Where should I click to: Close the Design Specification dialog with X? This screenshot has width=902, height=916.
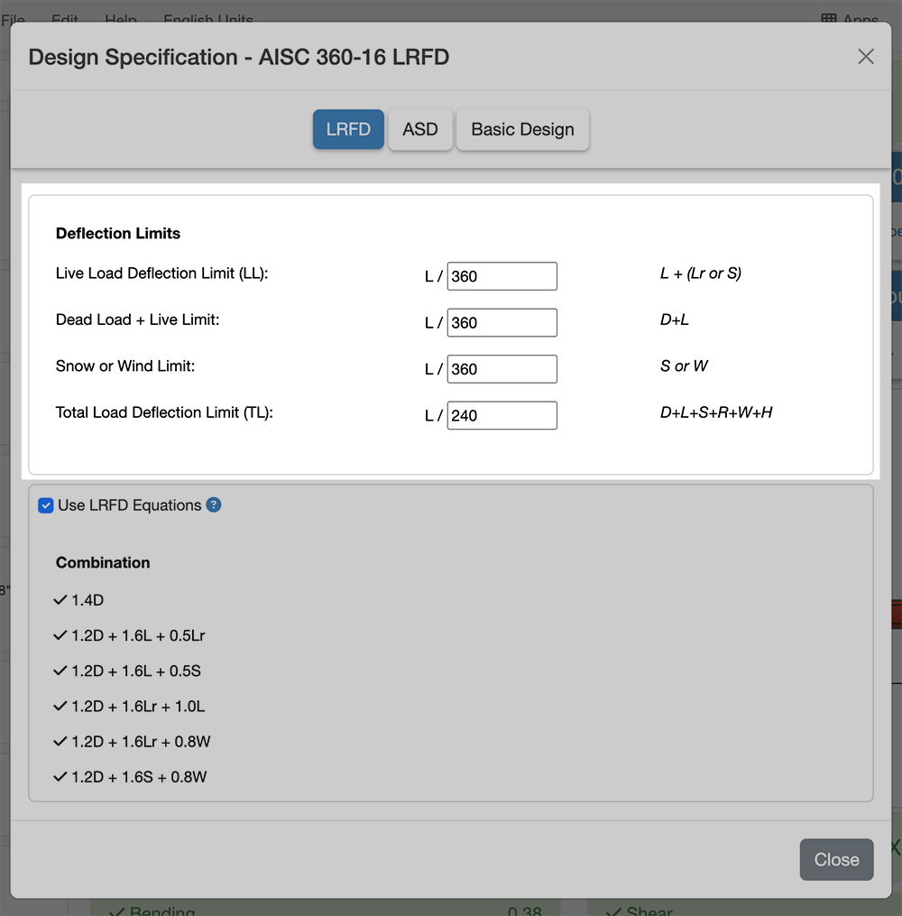click(866, 57)
